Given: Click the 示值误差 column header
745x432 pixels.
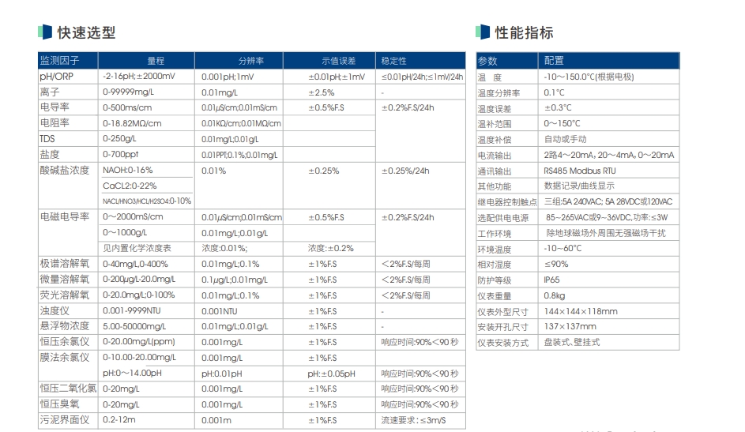Looking at the screenshot, I should 338,61.
